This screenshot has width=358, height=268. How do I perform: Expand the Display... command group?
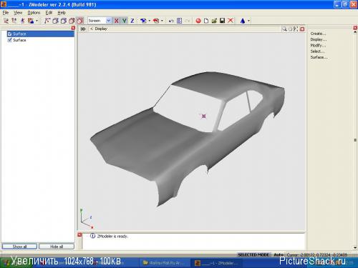(319, 39)
